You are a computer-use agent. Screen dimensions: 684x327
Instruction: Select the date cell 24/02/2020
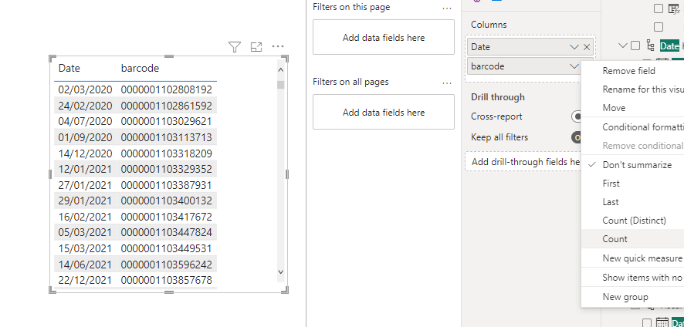coord(85,106)
